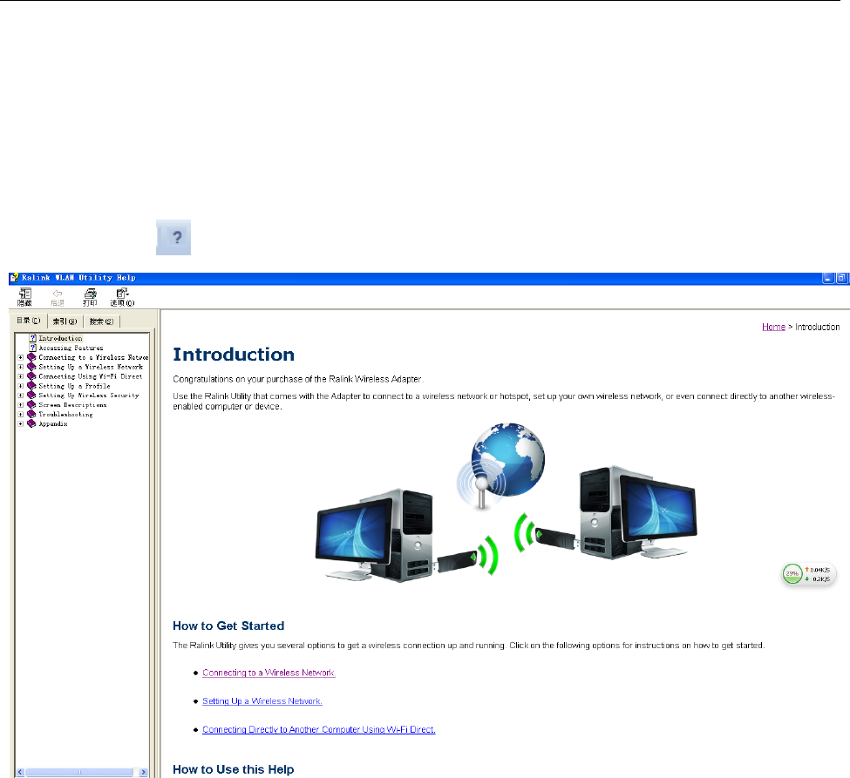Click the blue question mark help icon
Image resolution: width=850 pixels, height=778 pixels.
pos(173,237)
